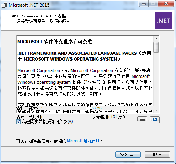Open the Microsoft 隐私声明 link

[84, 141]
